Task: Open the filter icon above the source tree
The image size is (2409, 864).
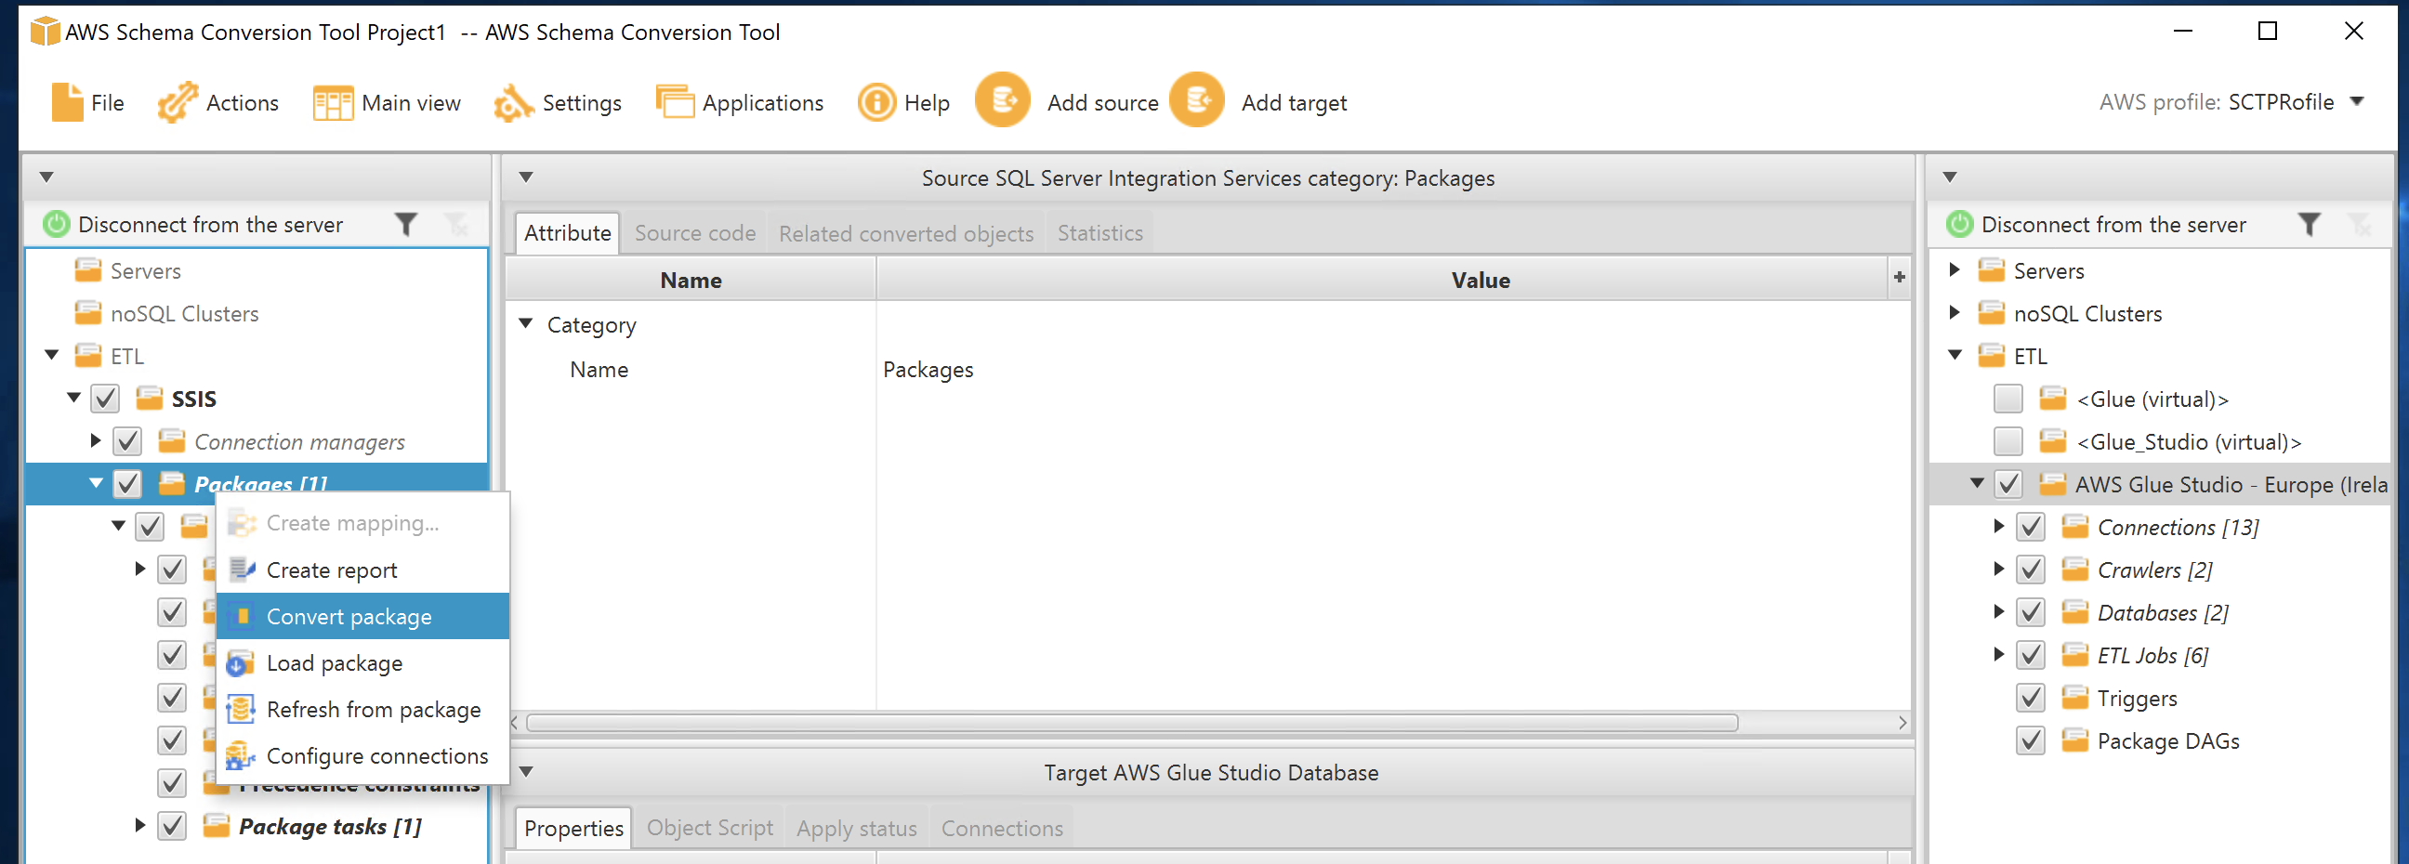Action: click(x=405, y=225)
